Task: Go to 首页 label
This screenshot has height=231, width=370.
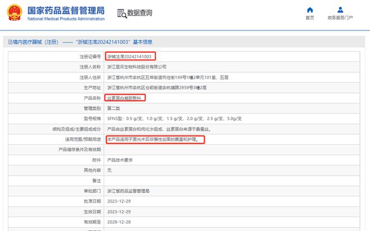Action: 310,18
